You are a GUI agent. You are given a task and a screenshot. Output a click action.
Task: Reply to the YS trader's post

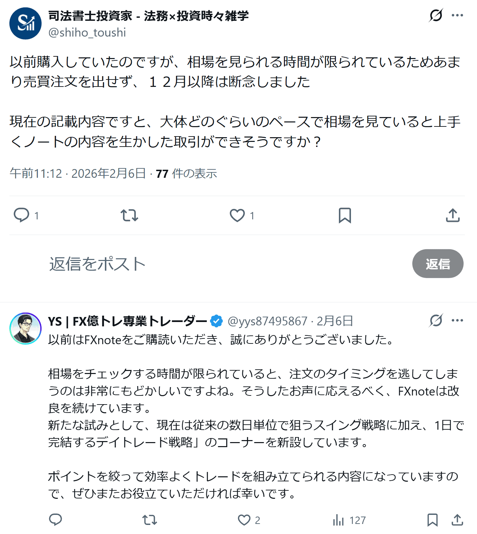pyautogui.click(x=56, y=520)
